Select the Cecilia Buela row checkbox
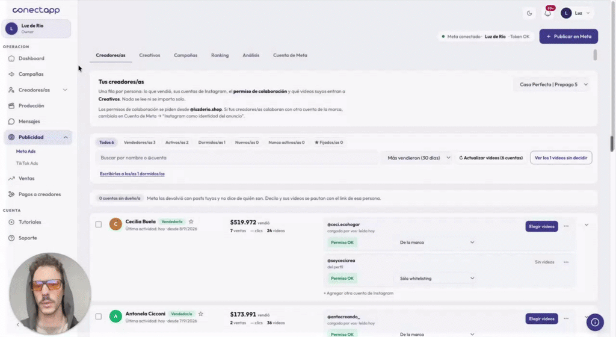 click(x=98, y=224)
